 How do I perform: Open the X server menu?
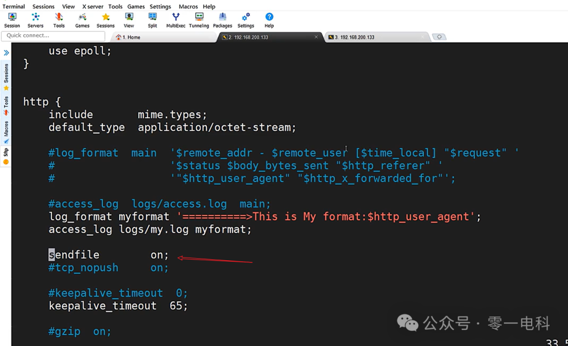pyautogui.click(x=93, y=6)
